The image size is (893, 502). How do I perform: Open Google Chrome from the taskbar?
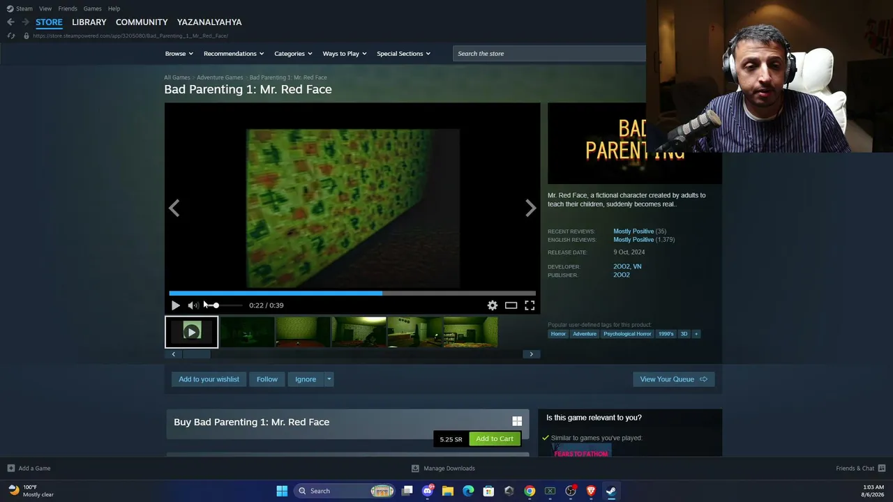pyautogui.click(x=530, y=491)
